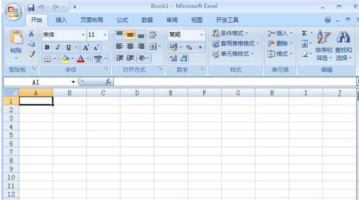Image resolution: width=359 pixels, height=200 pixels.
Task: Open Cell Styles (单元格样式) menu
Action: [233, 54]
